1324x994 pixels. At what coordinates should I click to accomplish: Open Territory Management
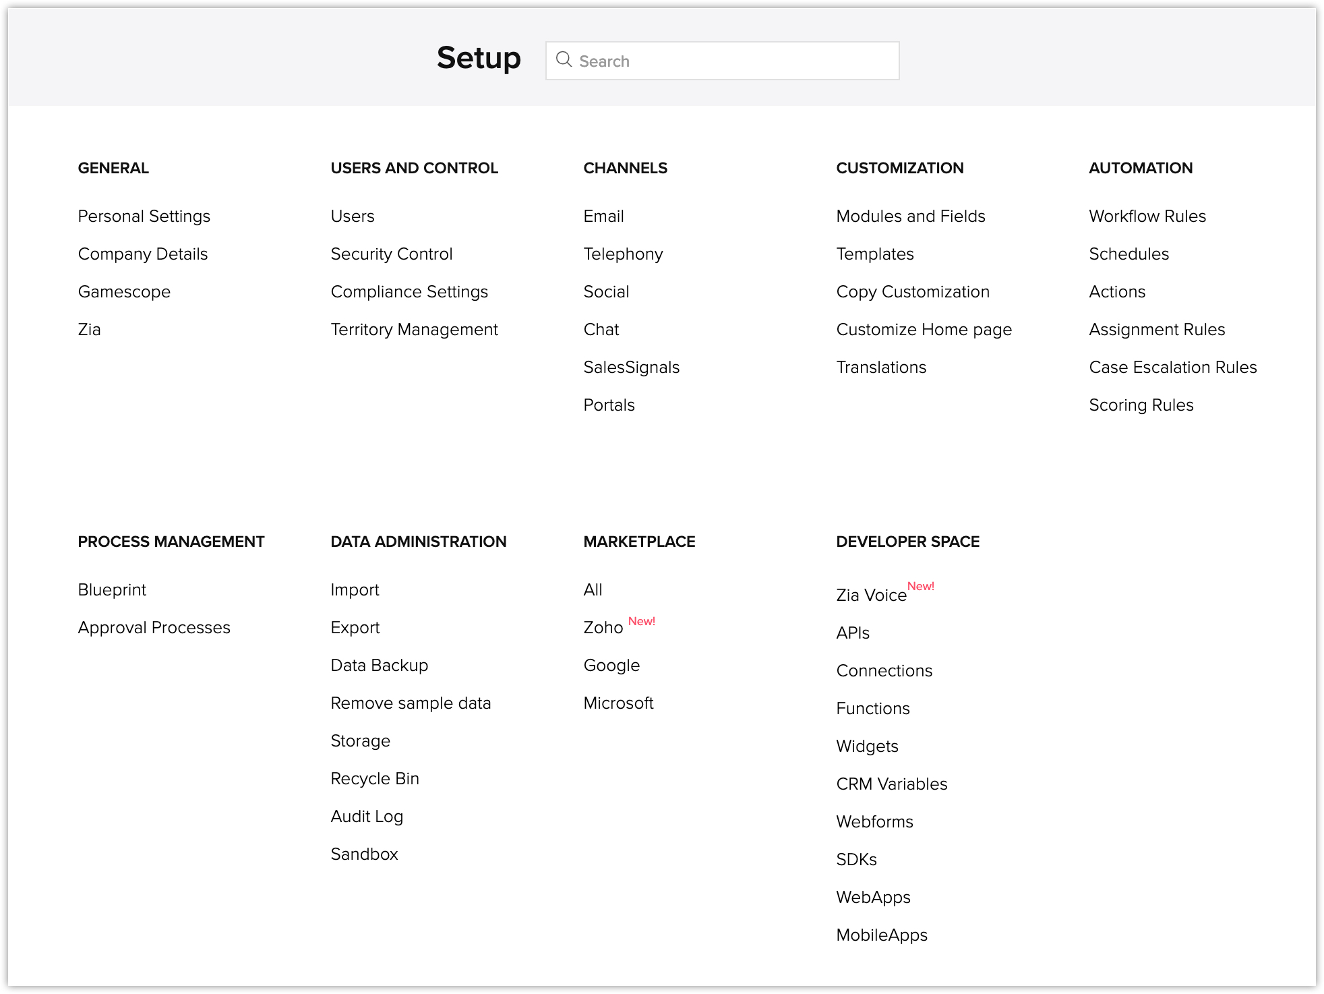coord(415,330)
